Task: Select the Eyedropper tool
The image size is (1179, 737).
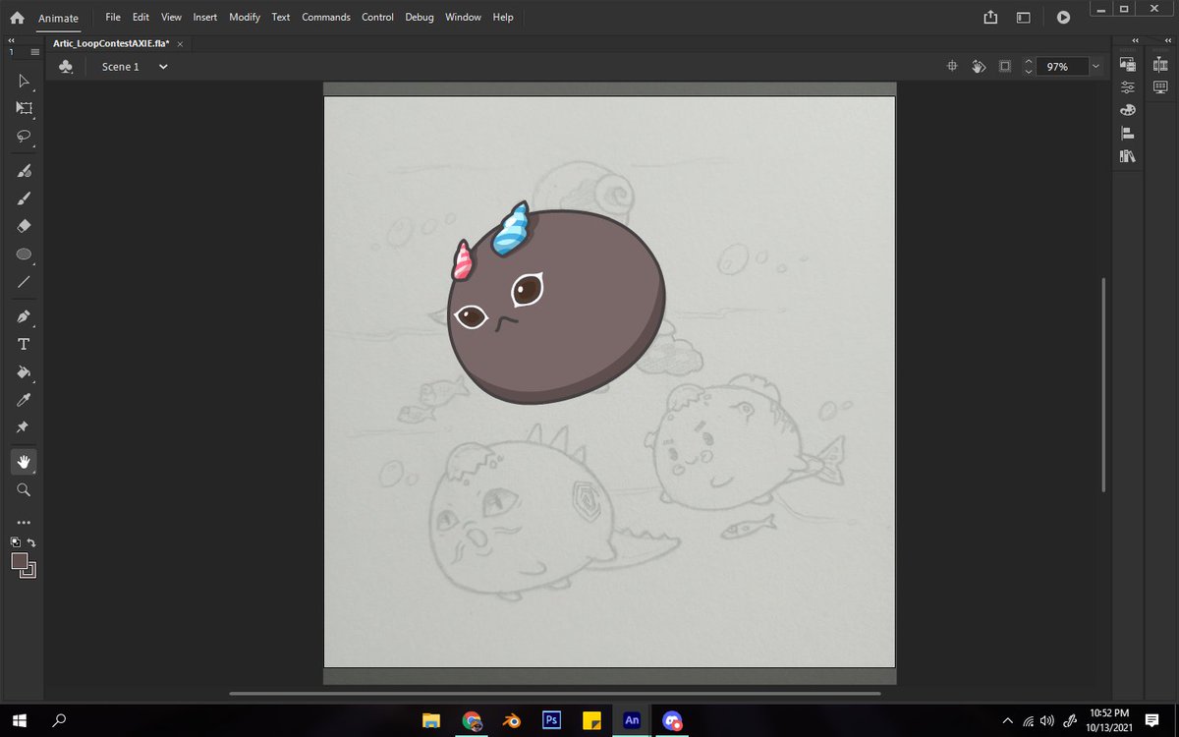Action: tap(25, 400)
